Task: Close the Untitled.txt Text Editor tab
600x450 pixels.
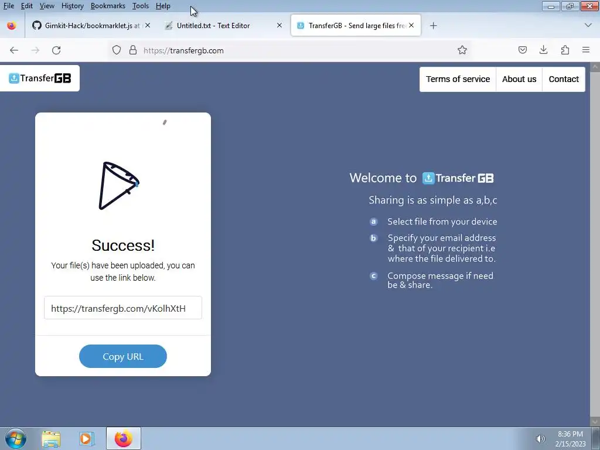Action: pos(279,25)
